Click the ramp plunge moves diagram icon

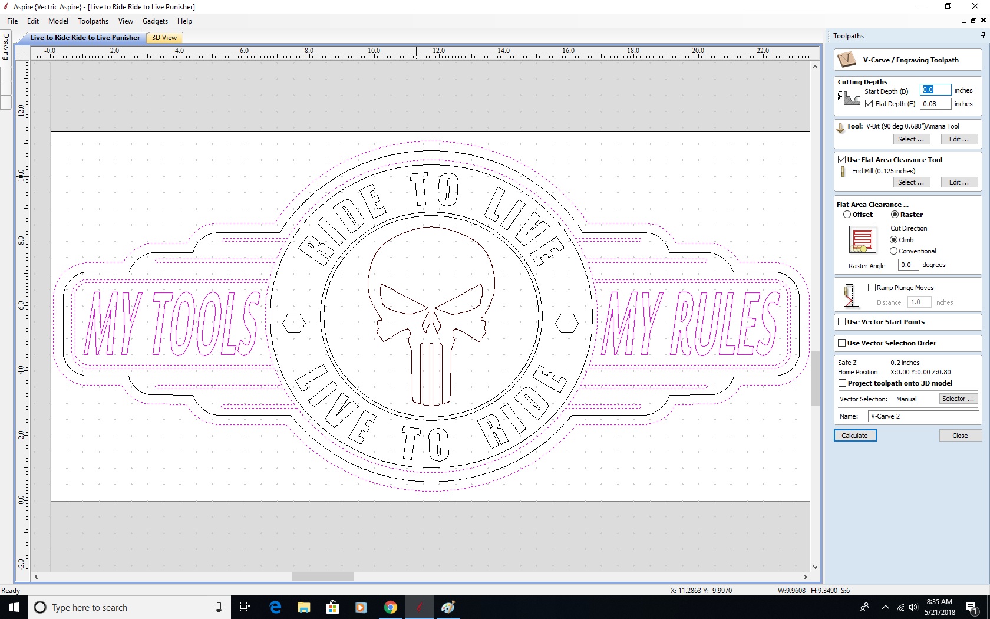(x=849, y=295)
